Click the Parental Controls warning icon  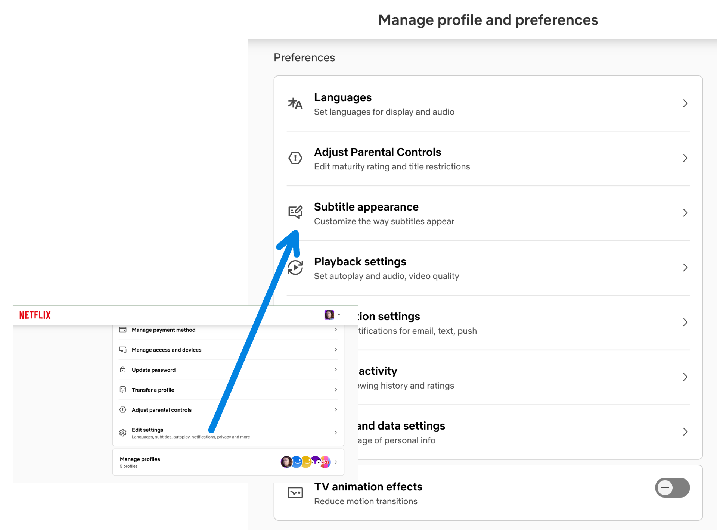[295, 158]
